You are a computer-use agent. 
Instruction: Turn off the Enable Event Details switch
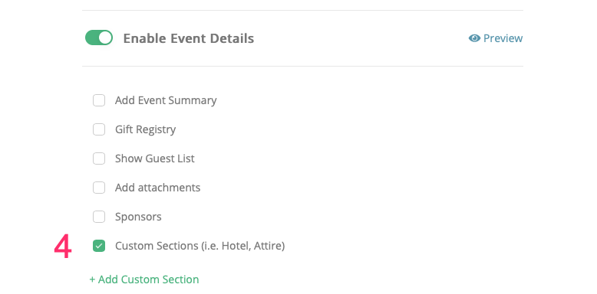99,38
